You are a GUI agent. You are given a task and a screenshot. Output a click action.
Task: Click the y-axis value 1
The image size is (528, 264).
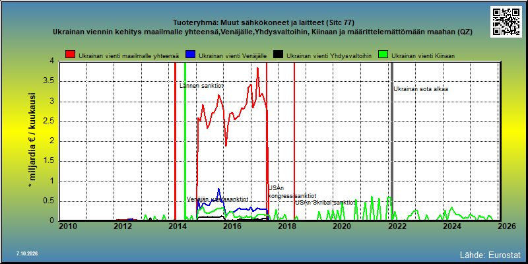[51, 181]
